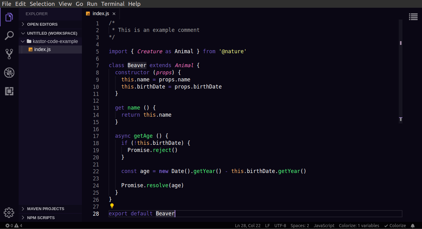Open the Source Control view
This screenshot has width=422, height=229.
(x=9, y=54)
